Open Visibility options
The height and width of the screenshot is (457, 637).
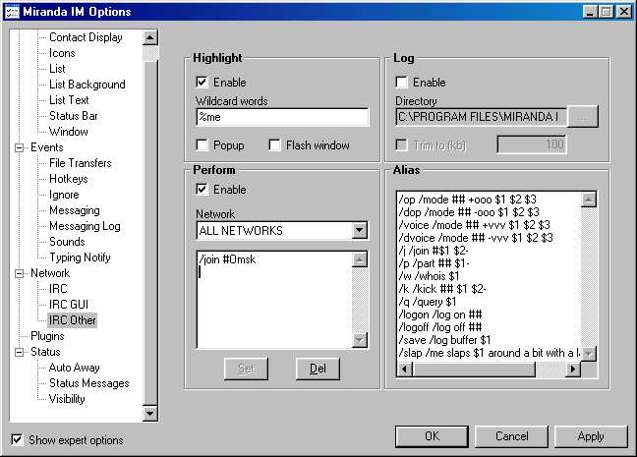[67, 399]
